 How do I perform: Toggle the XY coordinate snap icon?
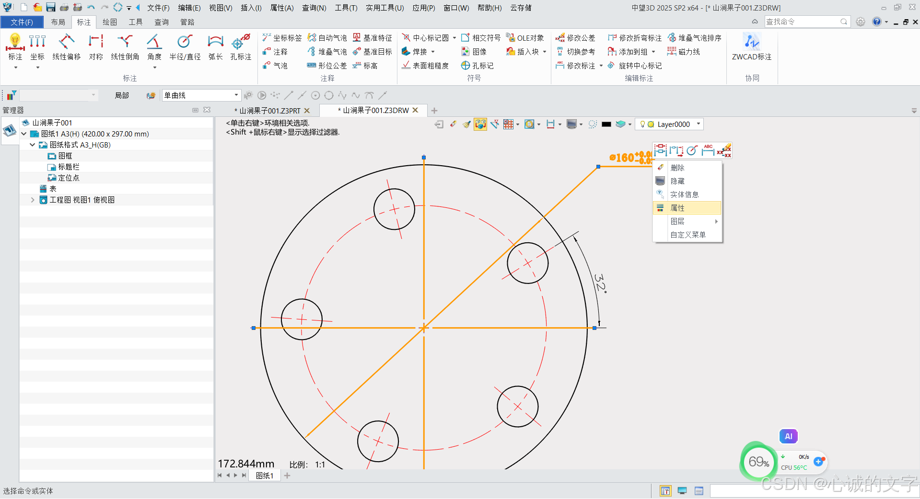[494, 125]
